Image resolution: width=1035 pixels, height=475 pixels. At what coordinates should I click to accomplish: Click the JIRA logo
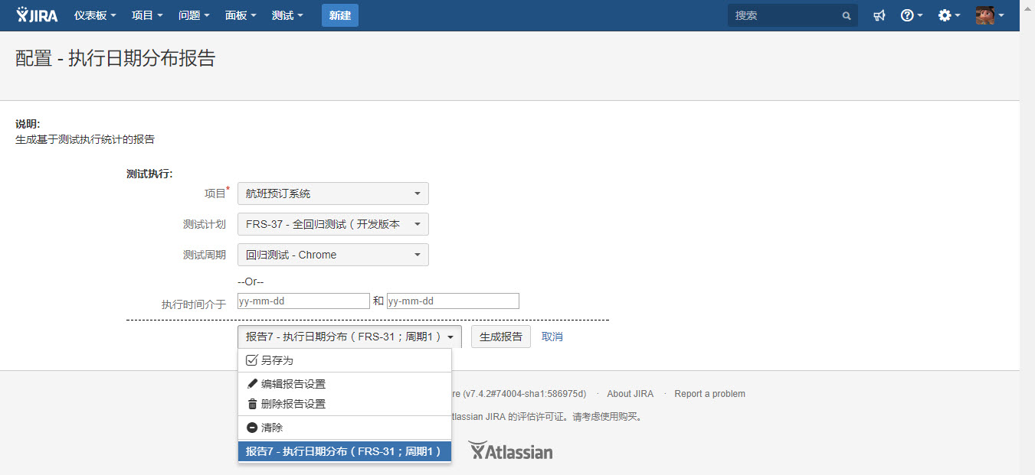coord(37,15)
